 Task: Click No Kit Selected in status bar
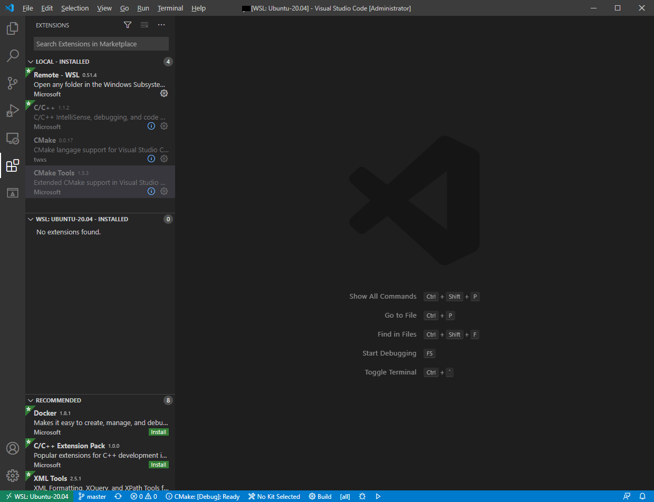(274, 496)
